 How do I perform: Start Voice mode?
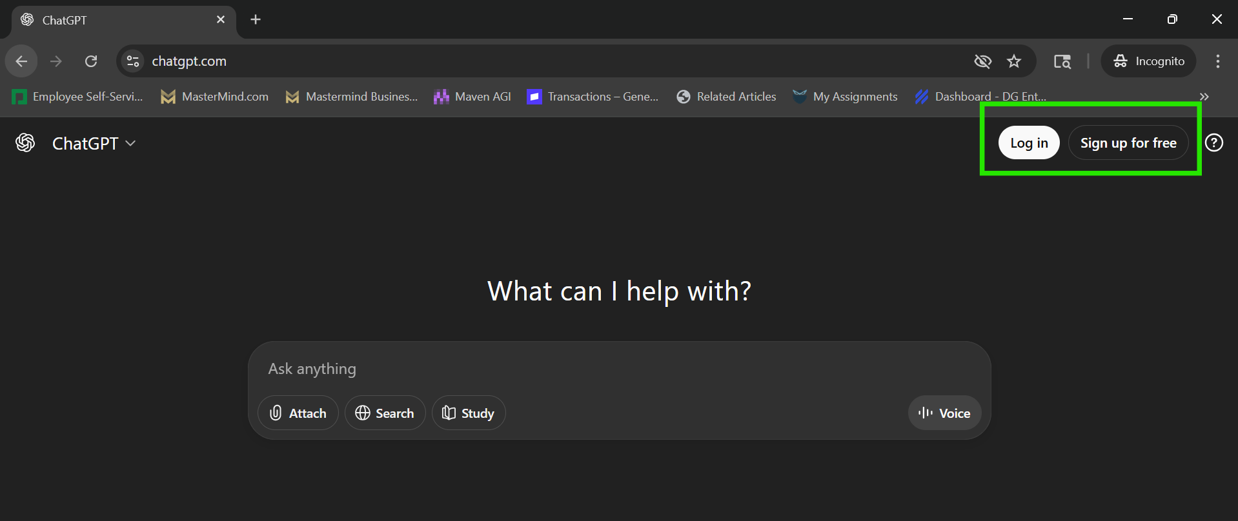[944, 413]
